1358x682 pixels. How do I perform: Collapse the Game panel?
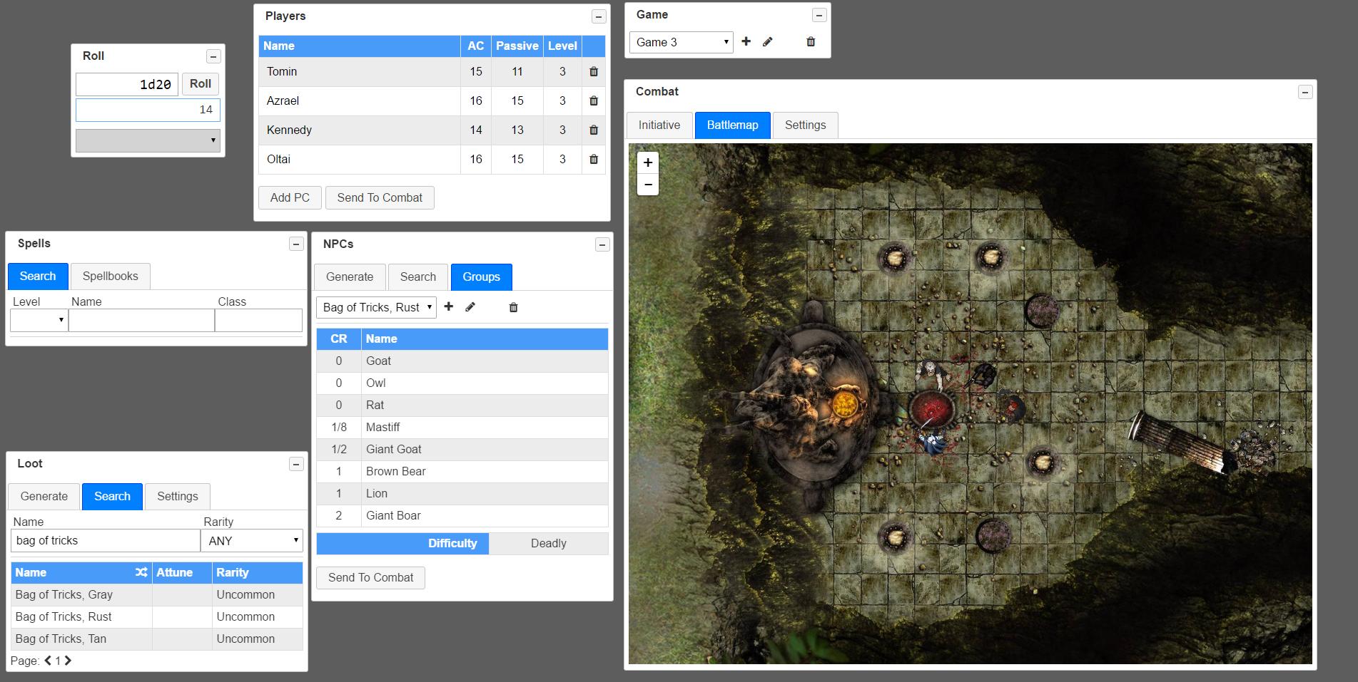819,15
